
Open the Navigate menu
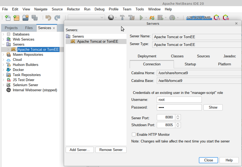(41, 9)
